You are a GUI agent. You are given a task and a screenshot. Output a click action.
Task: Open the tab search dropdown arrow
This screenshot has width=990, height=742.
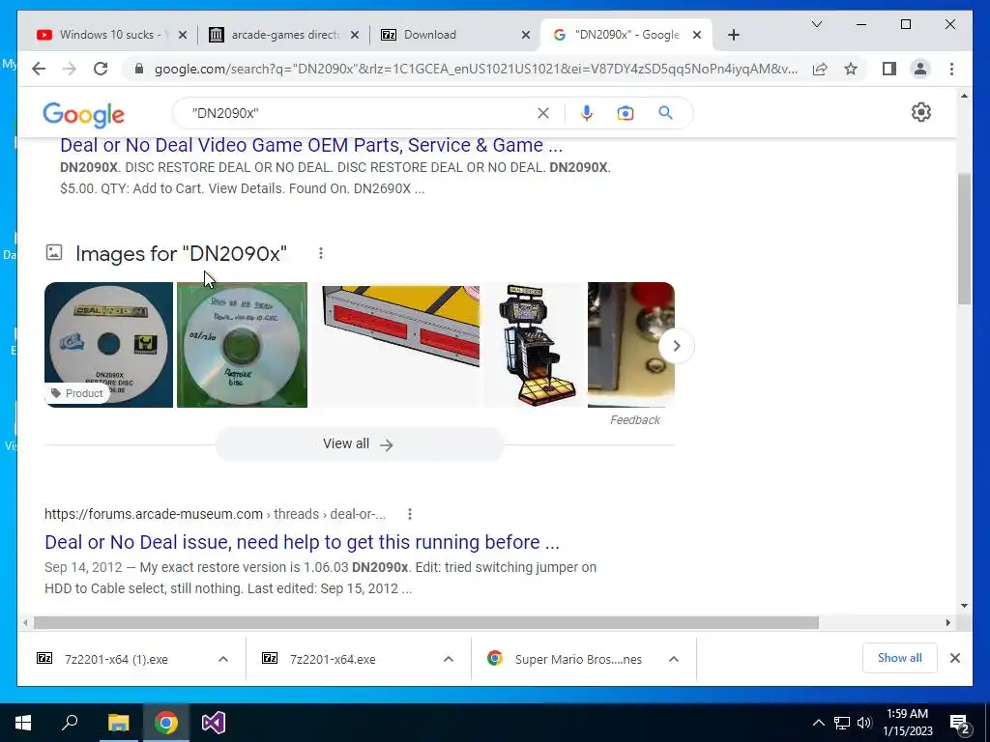pyautogui.click(x=816, y=24)
